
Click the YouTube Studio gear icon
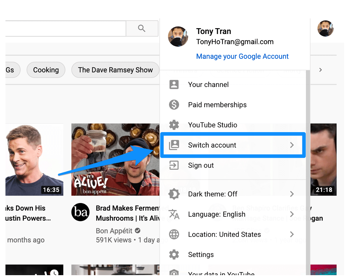click(174, 125)
